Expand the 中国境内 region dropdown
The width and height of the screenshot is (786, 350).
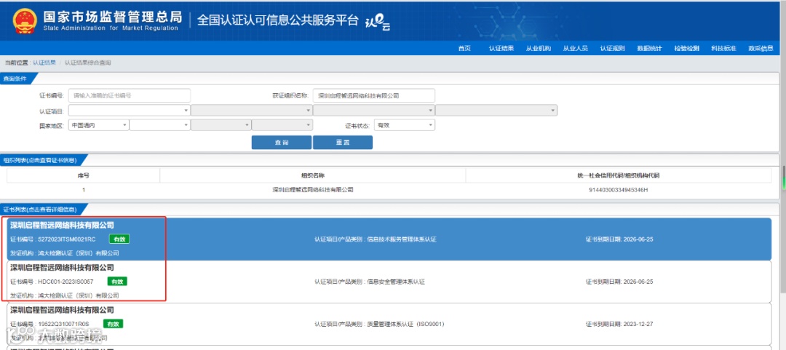pos(99,125)
